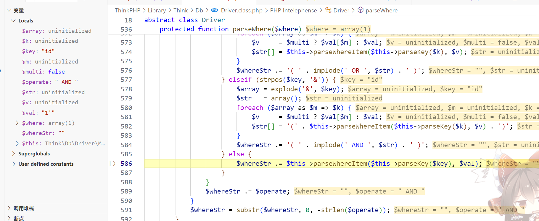Collapse the 变量 section header
The image size is (539, 221).
[x=9, y=10]
